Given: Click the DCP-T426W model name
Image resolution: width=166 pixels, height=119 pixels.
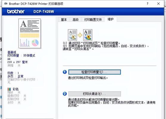Looking at the screenshot, I should click(44, 11).
